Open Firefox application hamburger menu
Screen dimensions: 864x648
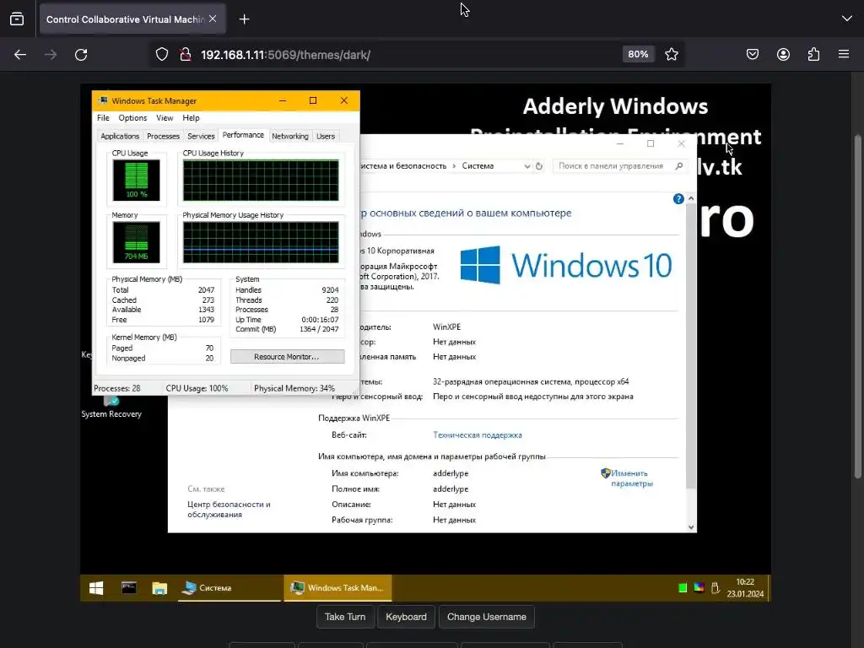(x=844, y=55)
